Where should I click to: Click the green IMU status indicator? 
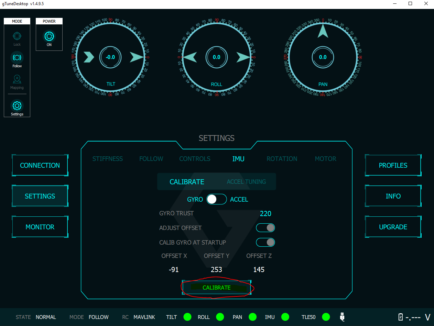tap(285, 317)
